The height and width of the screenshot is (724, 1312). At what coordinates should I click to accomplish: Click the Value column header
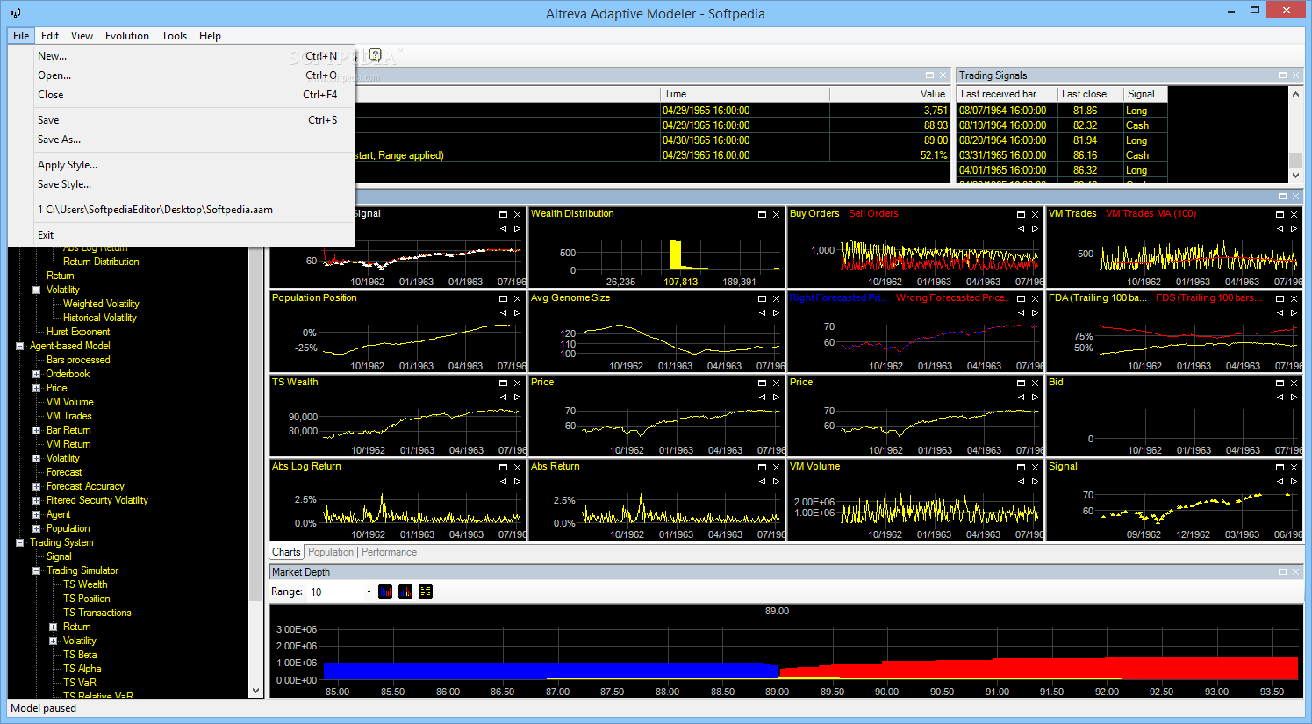(x=890, y=94)
